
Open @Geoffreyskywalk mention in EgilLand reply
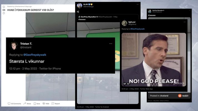click(x=137, y=29)
